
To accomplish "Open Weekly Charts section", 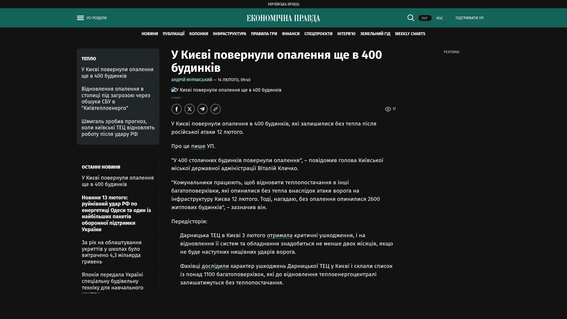I will click(x=410, y=34).
